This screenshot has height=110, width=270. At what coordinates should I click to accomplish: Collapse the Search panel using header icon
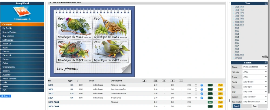(266, 63)
